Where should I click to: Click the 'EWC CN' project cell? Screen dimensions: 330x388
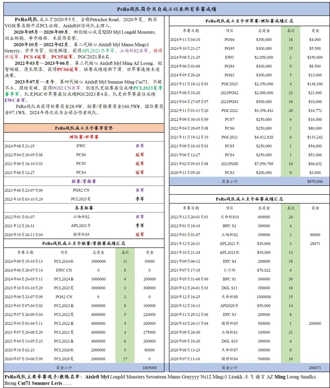tap(64, 270)
